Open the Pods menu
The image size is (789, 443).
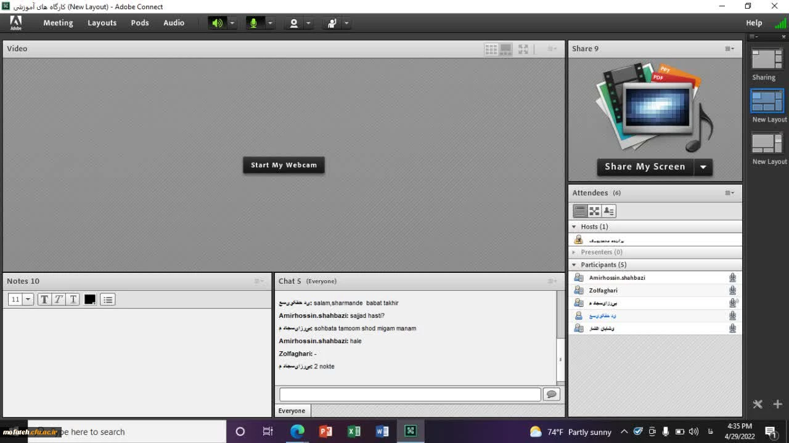[140, 23]
